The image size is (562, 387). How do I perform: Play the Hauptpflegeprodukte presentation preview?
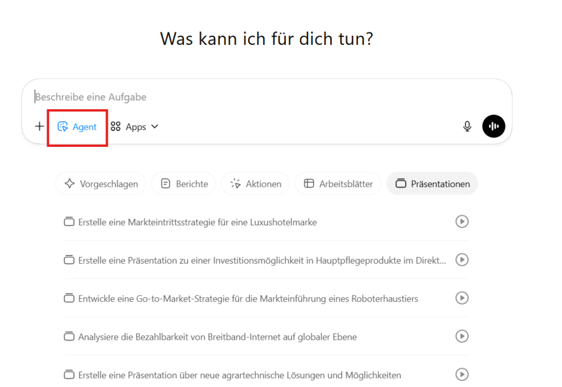(x=462, y=260)
